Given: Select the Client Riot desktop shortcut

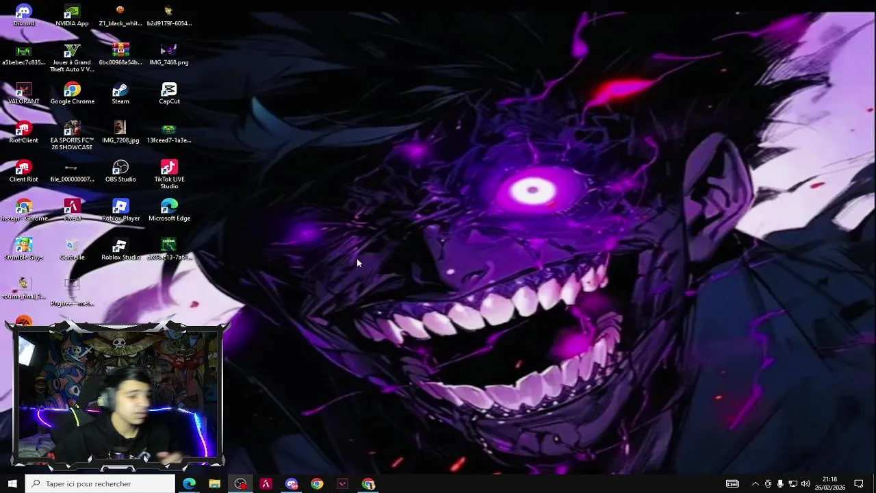Looking at the screenshot, I should coord(24,172).
